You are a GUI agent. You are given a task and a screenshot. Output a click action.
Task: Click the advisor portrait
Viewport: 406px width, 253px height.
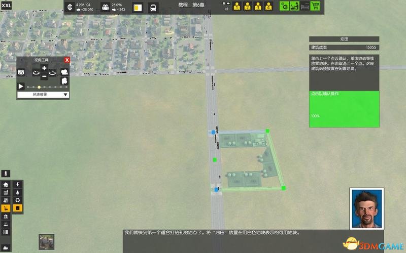click(x=366, y=208)
